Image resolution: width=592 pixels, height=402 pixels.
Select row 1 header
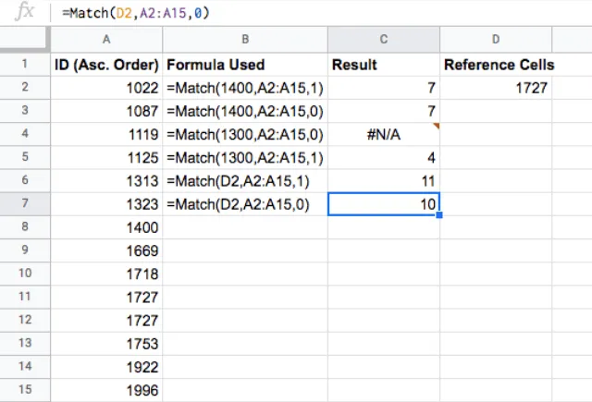(x=25, y=65)
